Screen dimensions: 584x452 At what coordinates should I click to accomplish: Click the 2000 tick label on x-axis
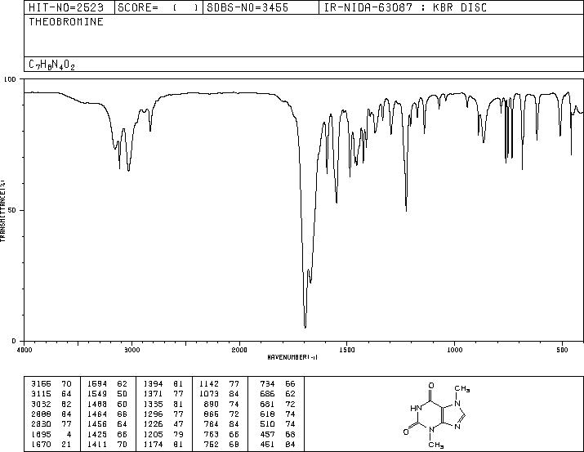point(239,350)
